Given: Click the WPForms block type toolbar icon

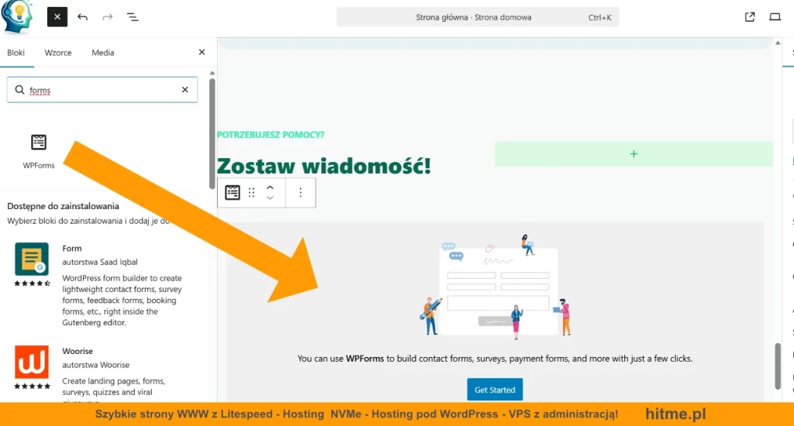Looking at the screenshot, I should click(x=233, y=192).
